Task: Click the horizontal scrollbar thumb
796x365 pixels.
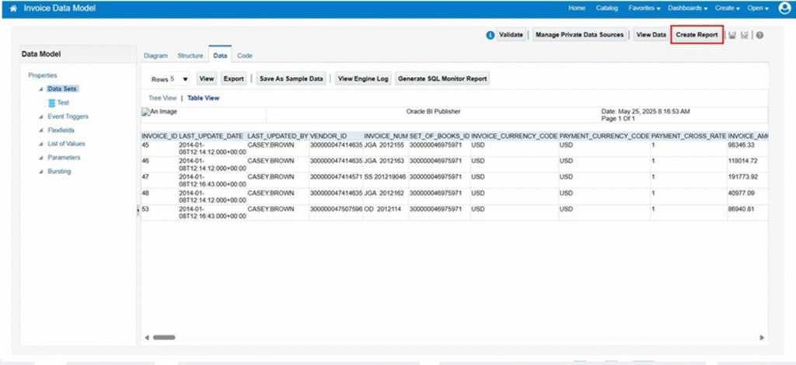Action: pos(163,337)
